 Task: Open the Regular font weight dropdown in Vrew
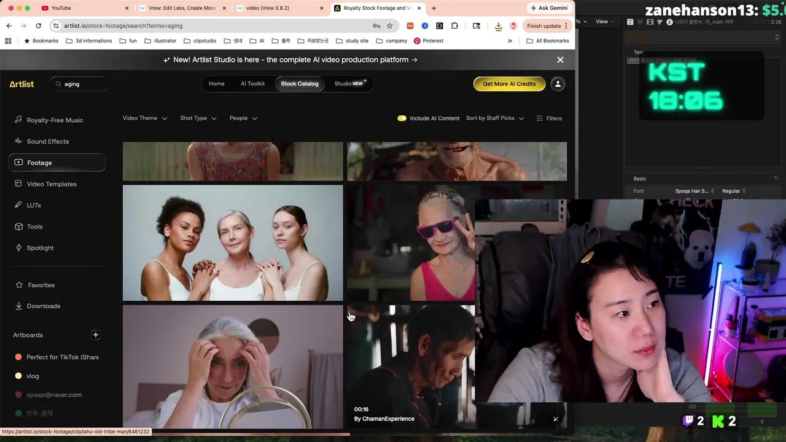point(734,191)
